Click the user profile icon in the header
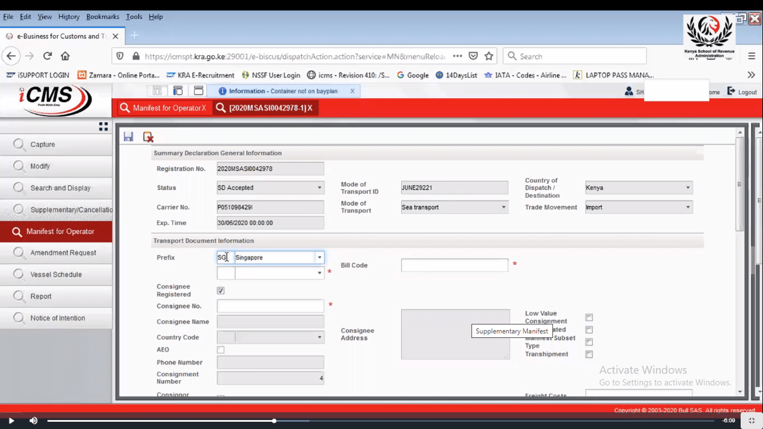 pos(628,91)
